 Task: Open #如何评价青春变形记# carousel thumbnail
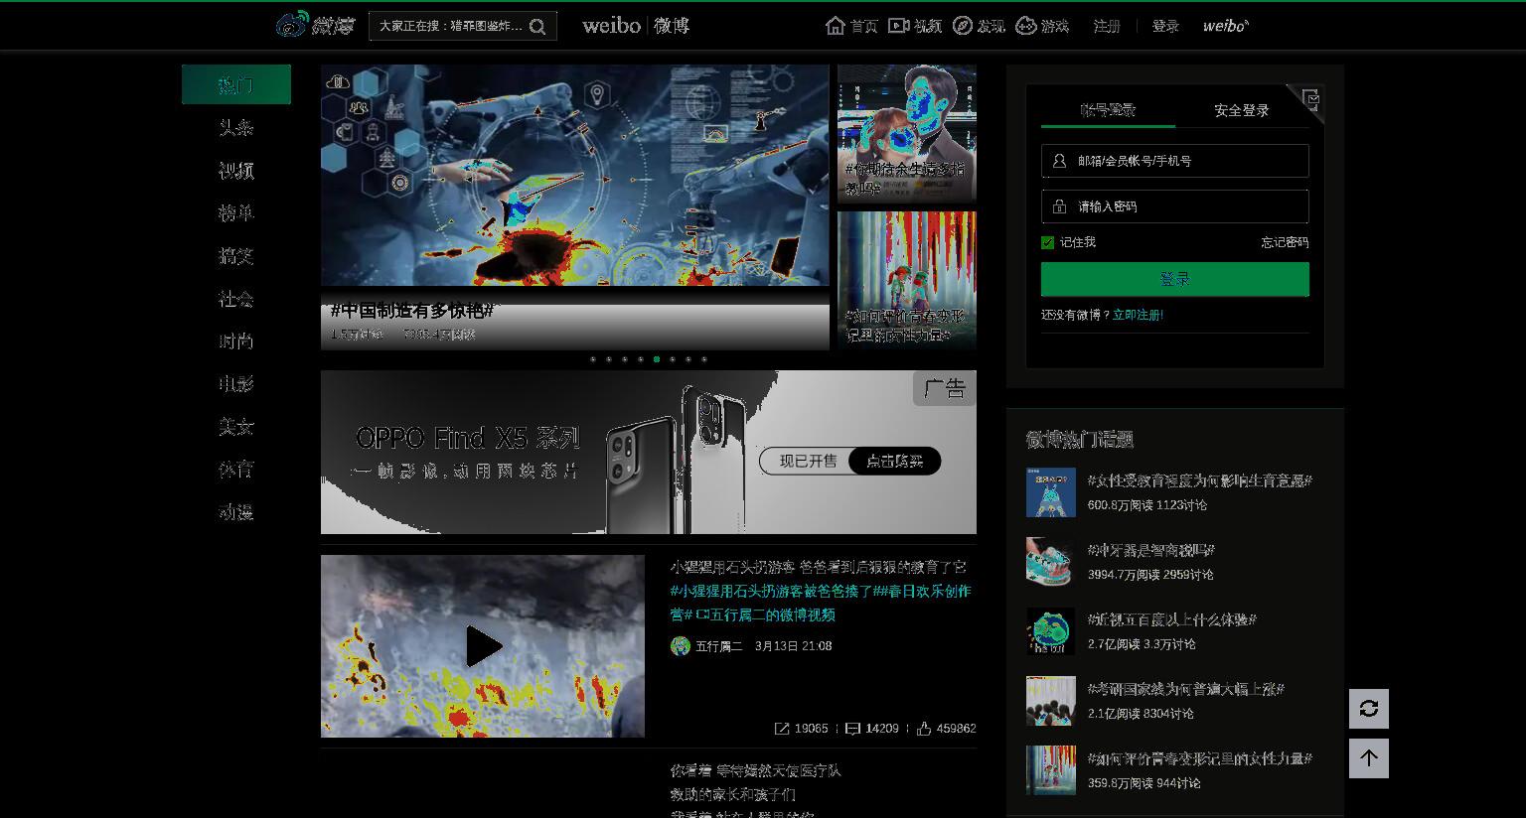pos(907,281)
